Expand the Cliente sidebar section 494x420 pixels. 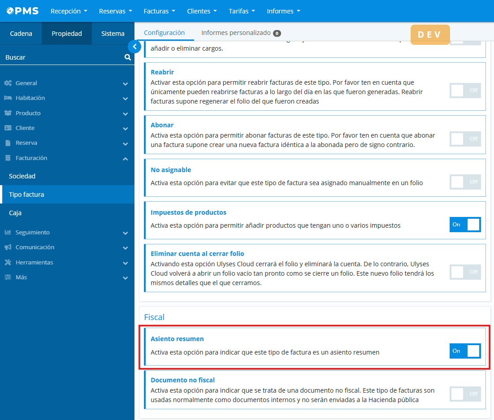(x=125, y=129)
